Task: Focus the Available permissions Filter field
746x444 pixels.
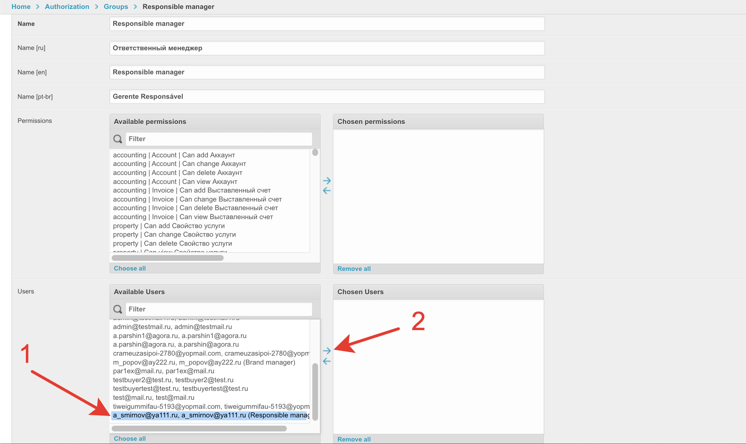Action: [x=219, y=139]
